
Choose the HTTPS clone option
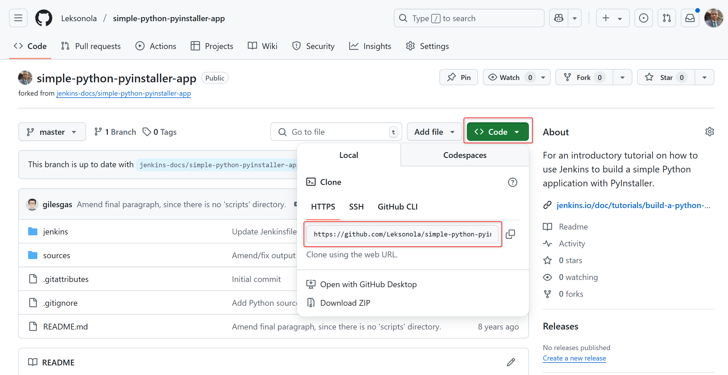(x=323, y=207)
